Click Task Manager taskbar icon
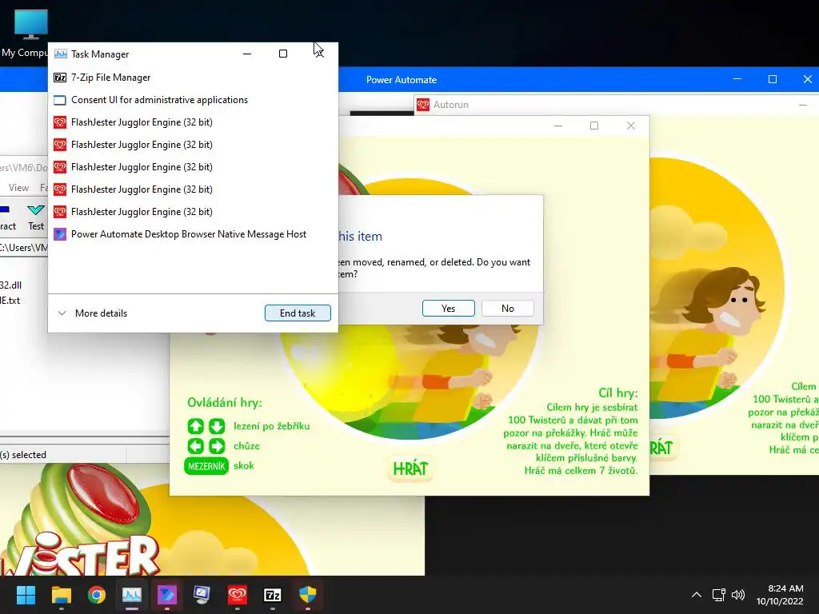819x614 pixels. tap(132, 595)
